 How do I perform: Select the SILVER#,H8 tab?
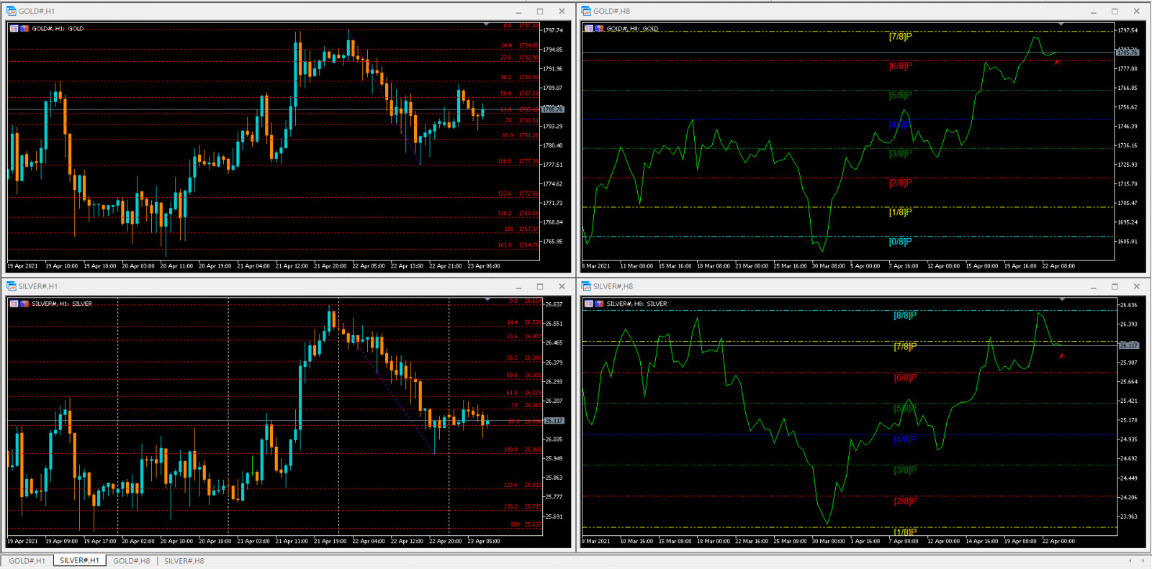[x=184, y=561]
